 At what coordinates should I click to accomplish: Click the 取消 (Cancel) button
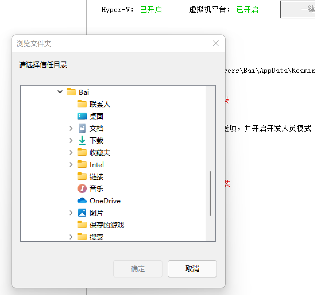[x=192, y=269]
